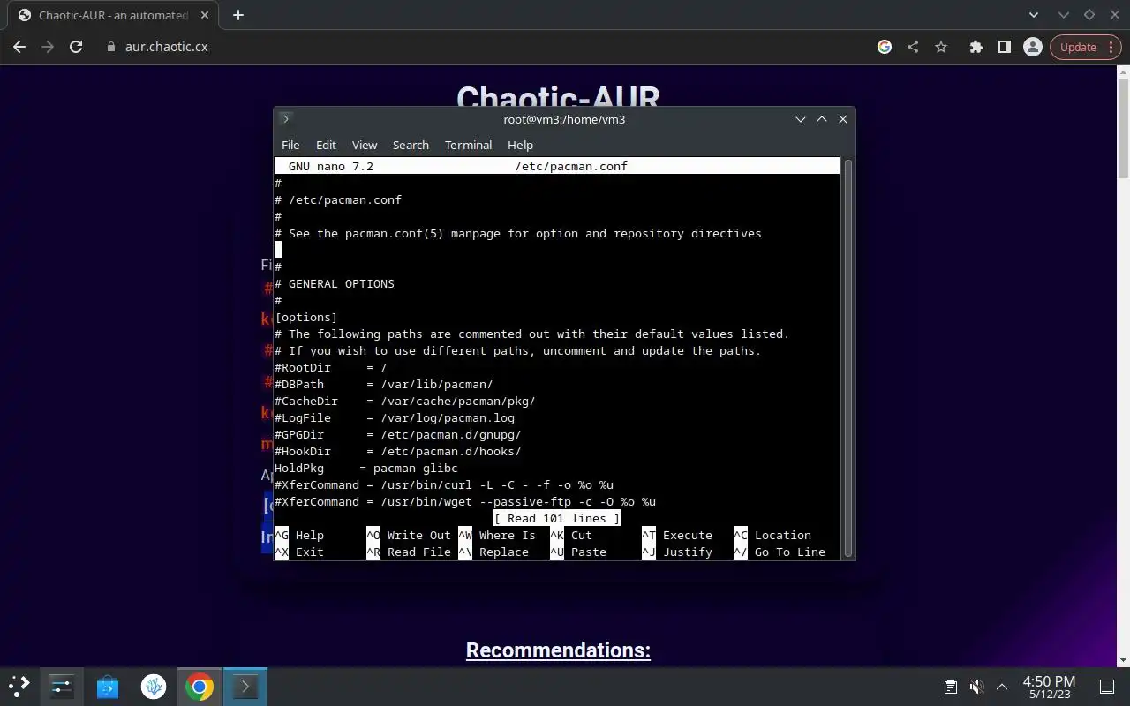Click '^/ Go To Line' nano shortcut
The width and height of the screenshot is (1130, 706).
(x=780, y=552)
